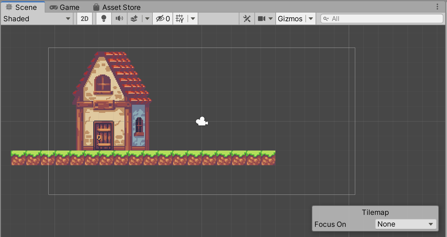This screenshot has height=237, width=447.
Task: Enable 2D view mode
Action: 84,19
